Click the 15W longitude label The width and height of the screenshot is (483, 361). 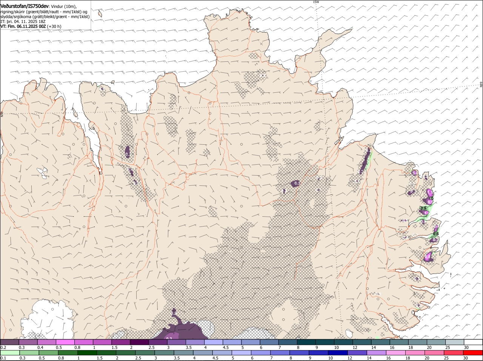(316, 2)
